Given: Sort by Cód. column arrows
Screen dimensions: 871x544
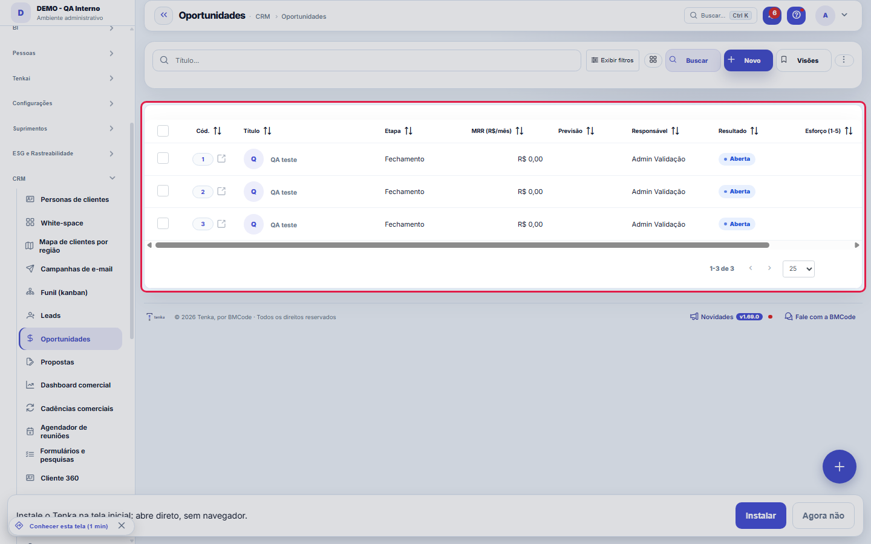Looking at the screenshot, I should [217, 131].
